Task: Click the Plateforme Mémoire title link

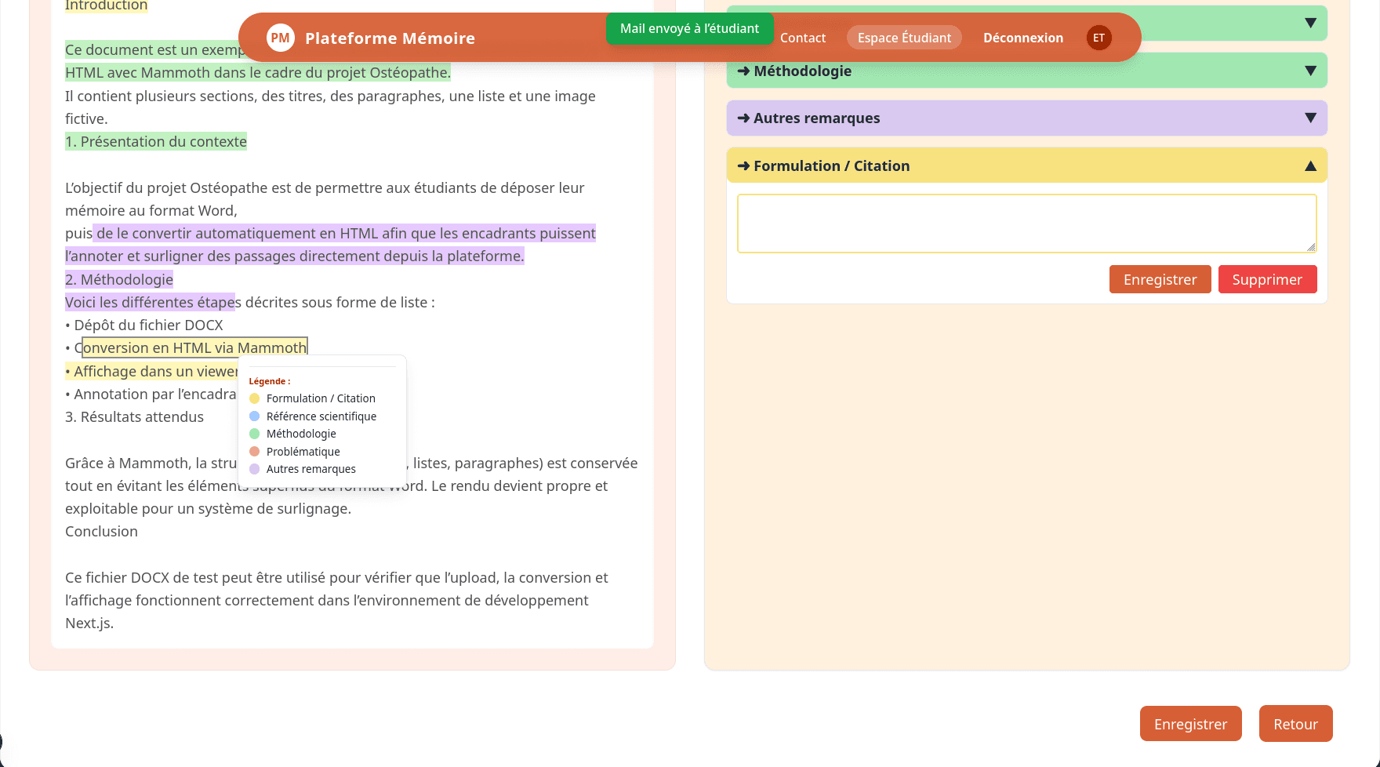Action: point(390,38)
